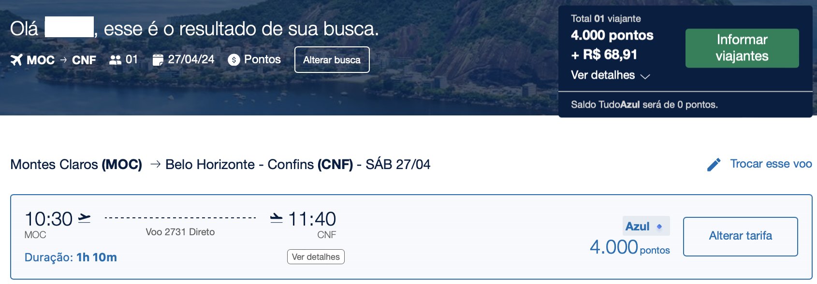Click the 4.000 pontos flight price

629,247
